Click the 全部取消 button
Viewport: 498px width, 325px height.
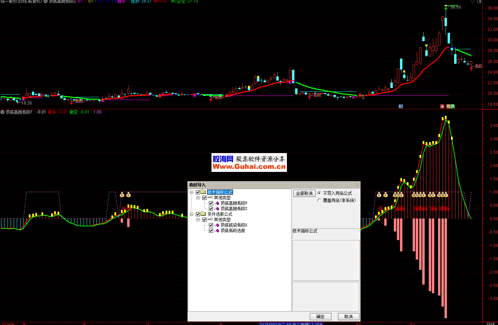click(x=304, y=193)
